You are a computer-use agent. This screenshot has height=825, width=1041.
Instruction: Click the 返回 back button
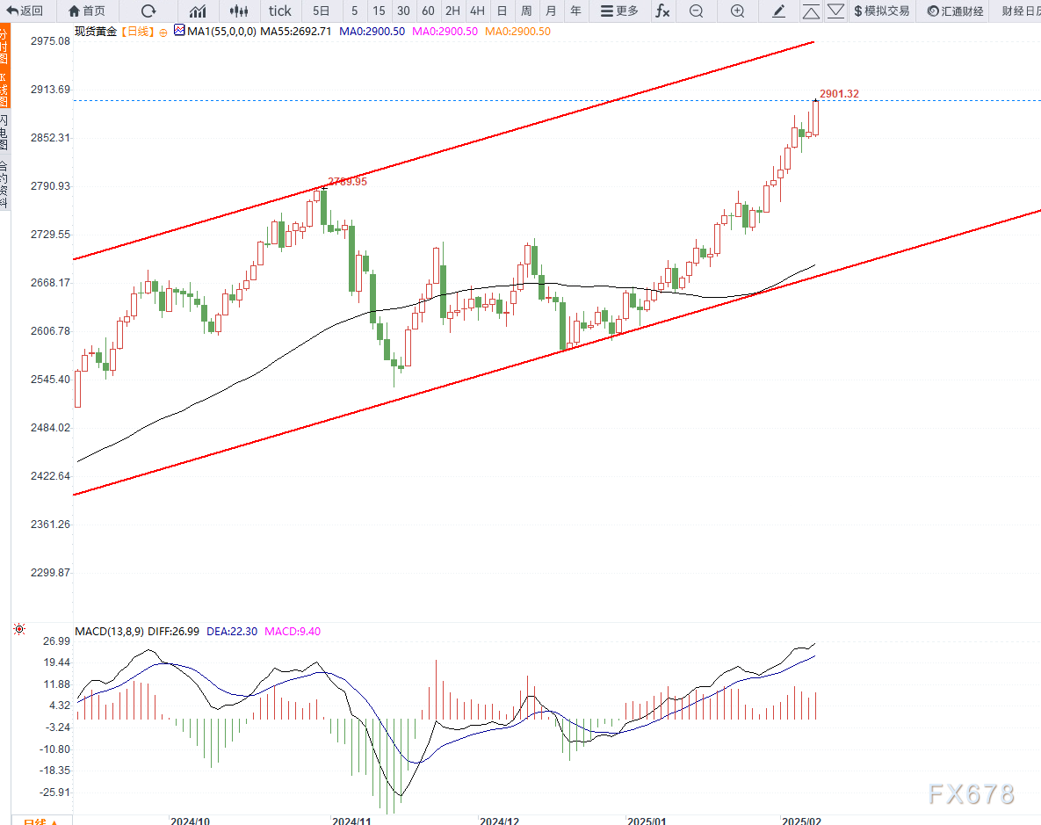click(x=25, y=11)
